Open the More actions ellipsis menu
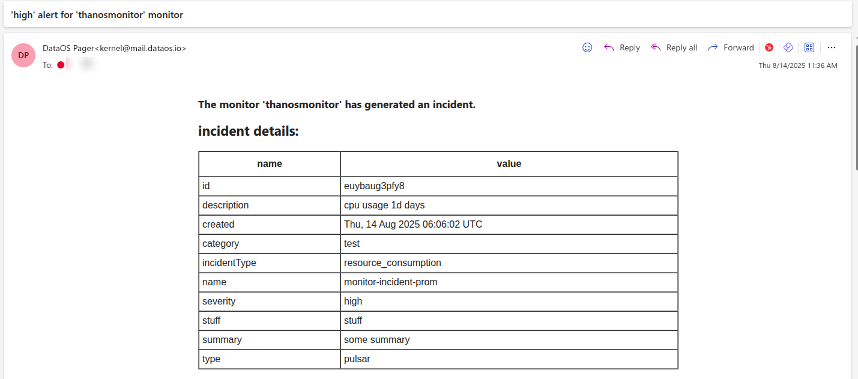 (x=831, y=47)
